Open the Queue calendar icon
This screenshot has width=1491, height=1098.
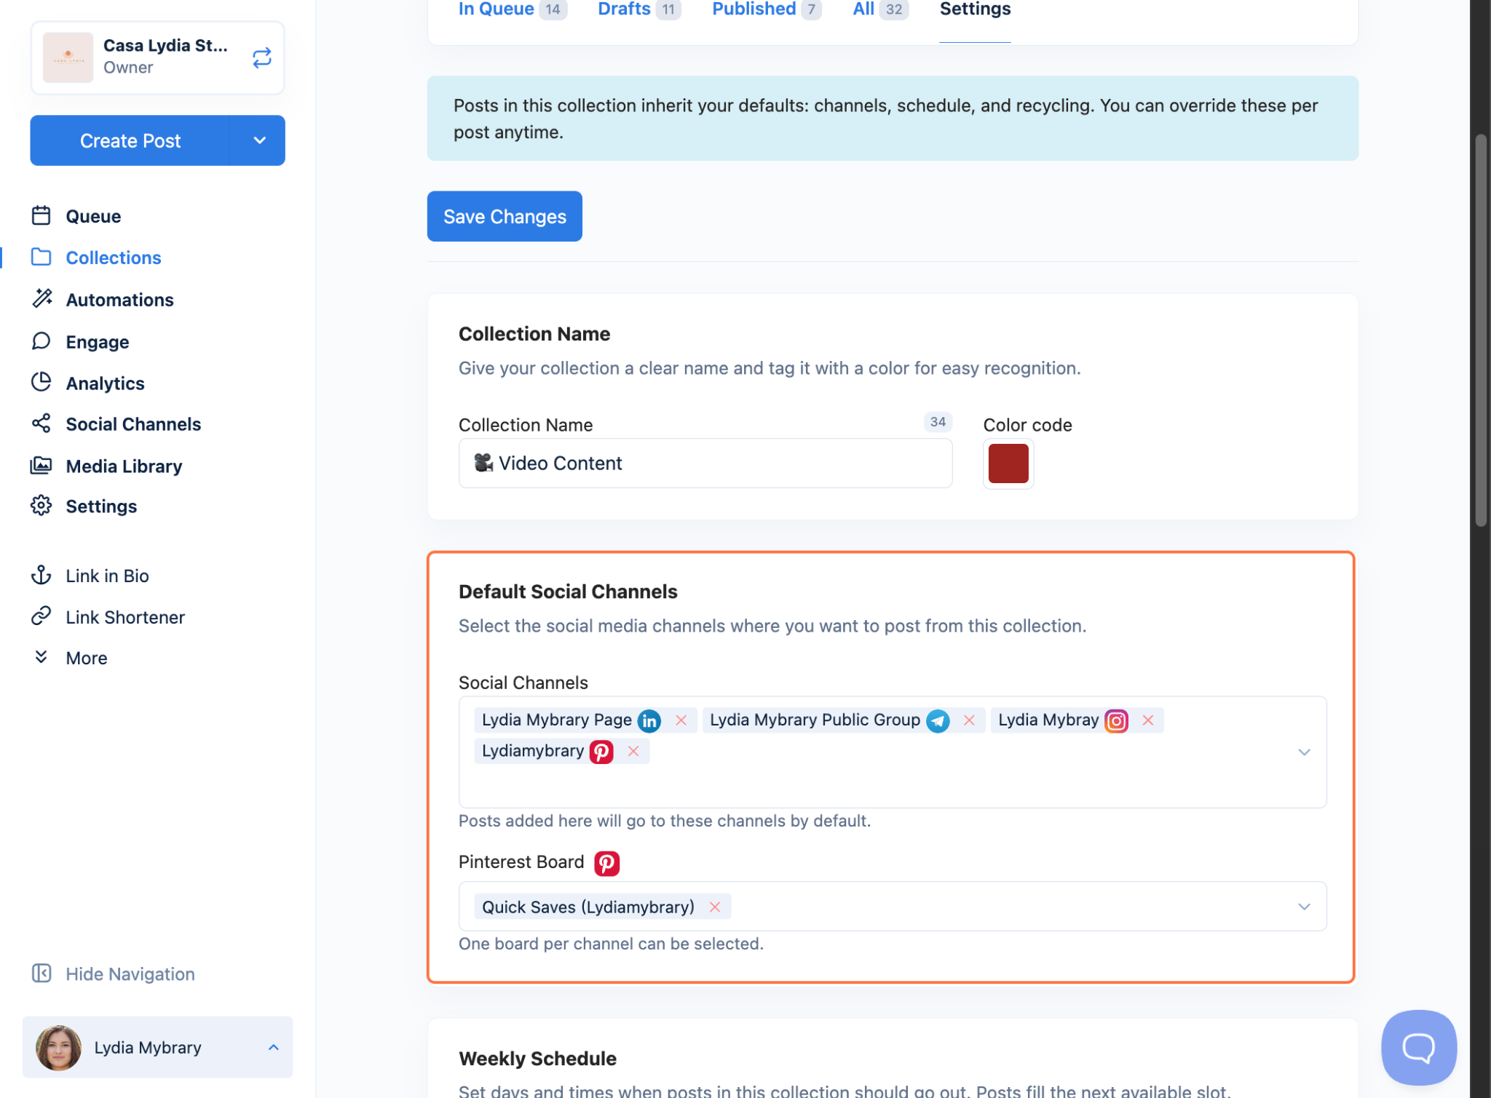click(x=41, y=215)
